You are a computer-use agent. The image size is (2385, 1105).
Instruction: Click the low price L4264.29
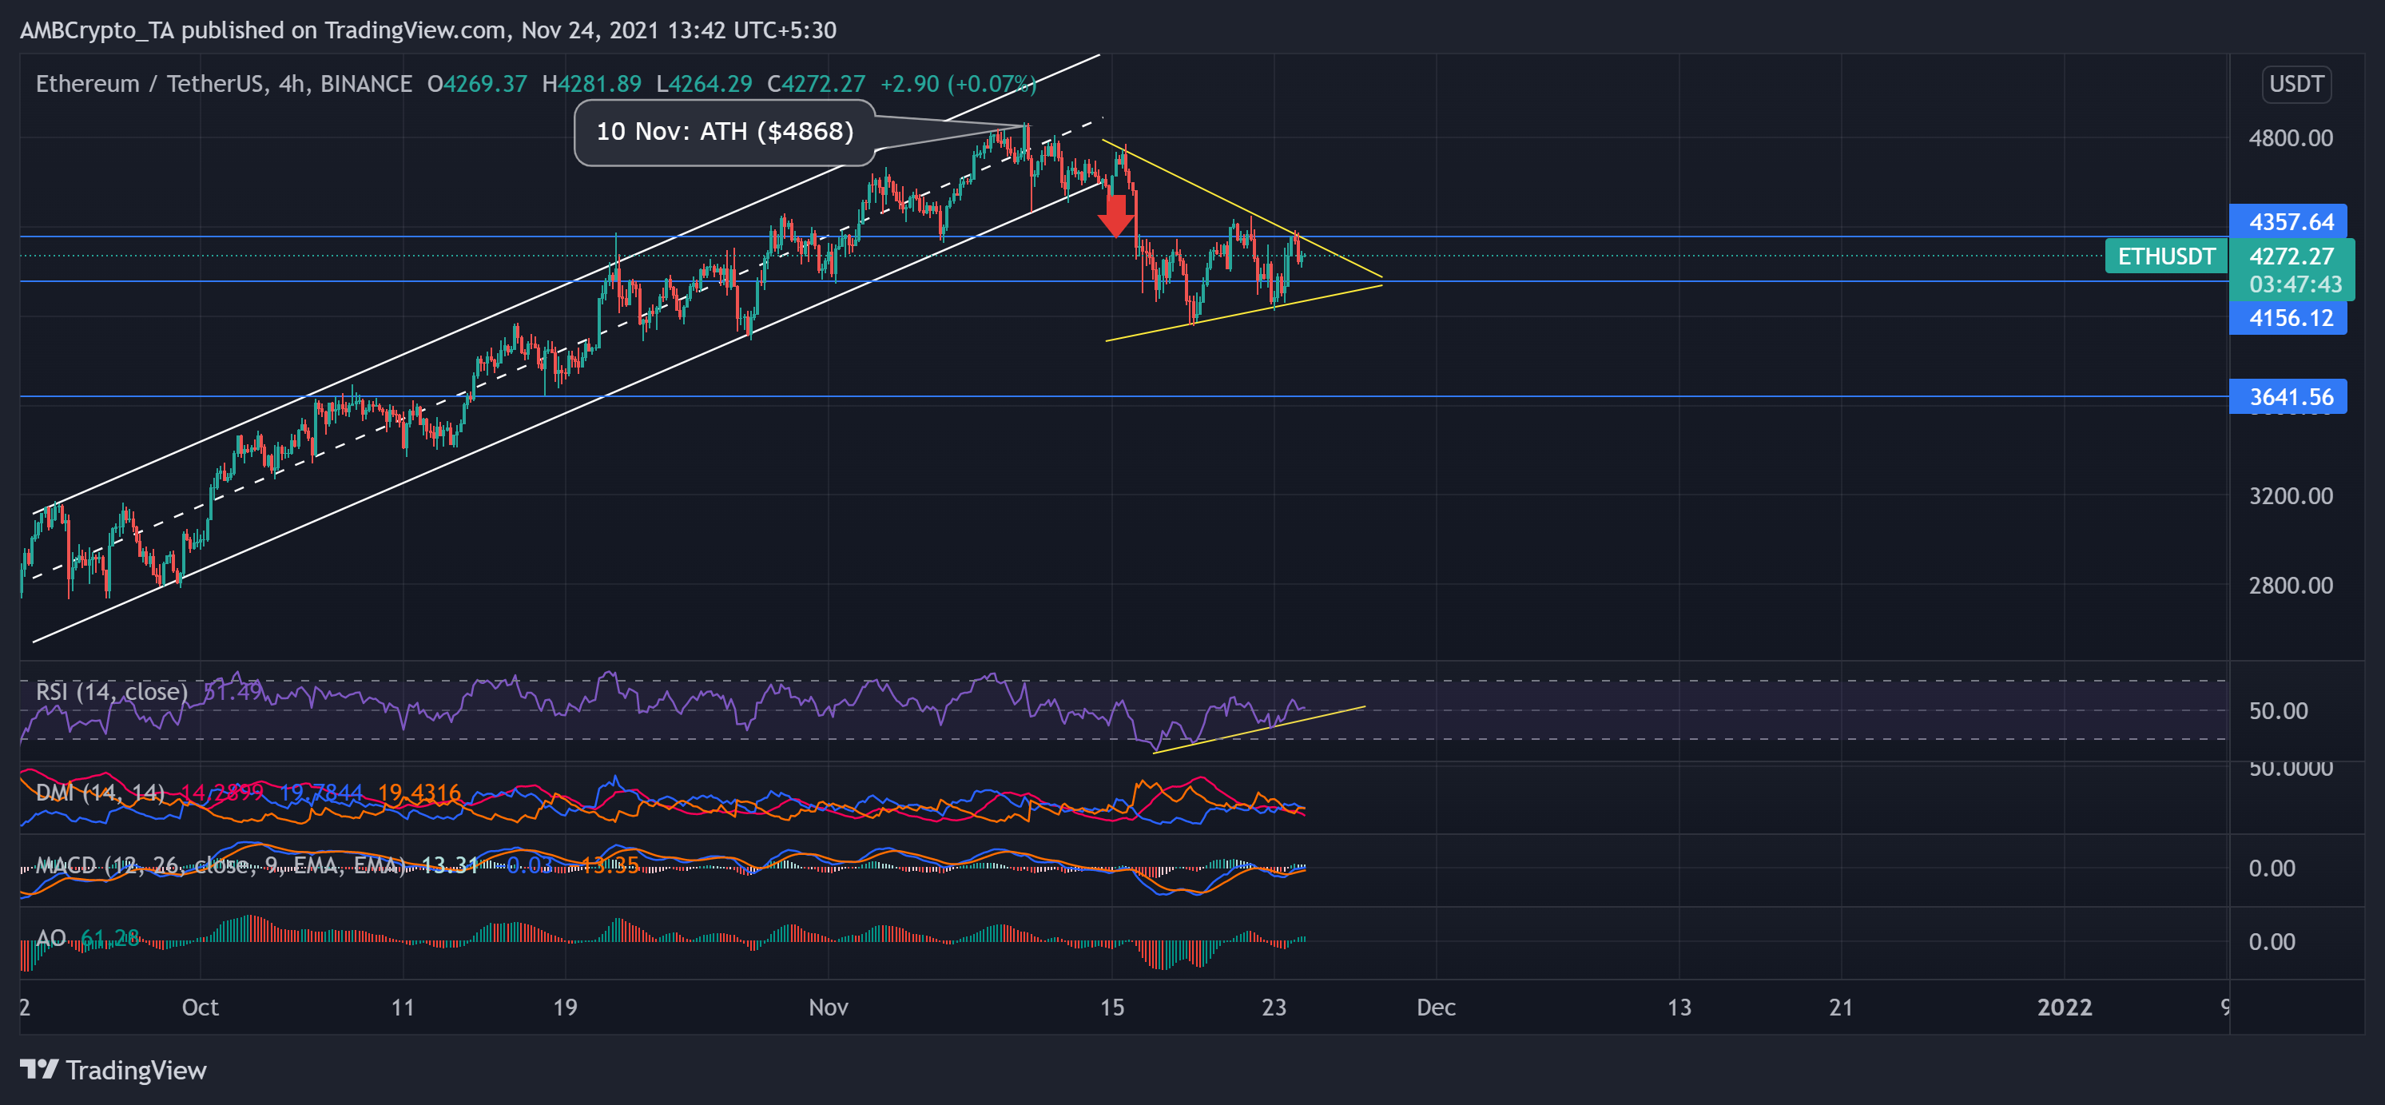[x=704, y=84]
